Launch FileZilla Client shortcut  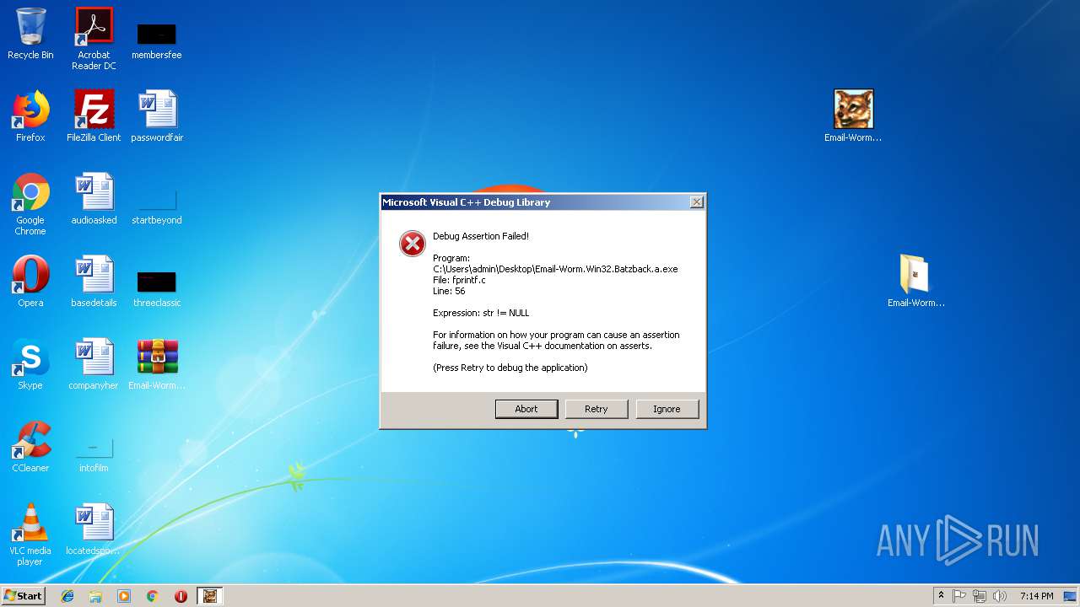click(x=94, y=116)
